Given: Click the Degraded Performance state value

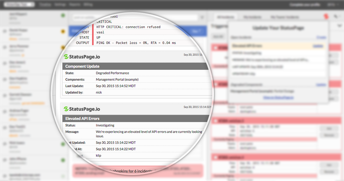Looking at the screenshot, I should coord(112,73).
